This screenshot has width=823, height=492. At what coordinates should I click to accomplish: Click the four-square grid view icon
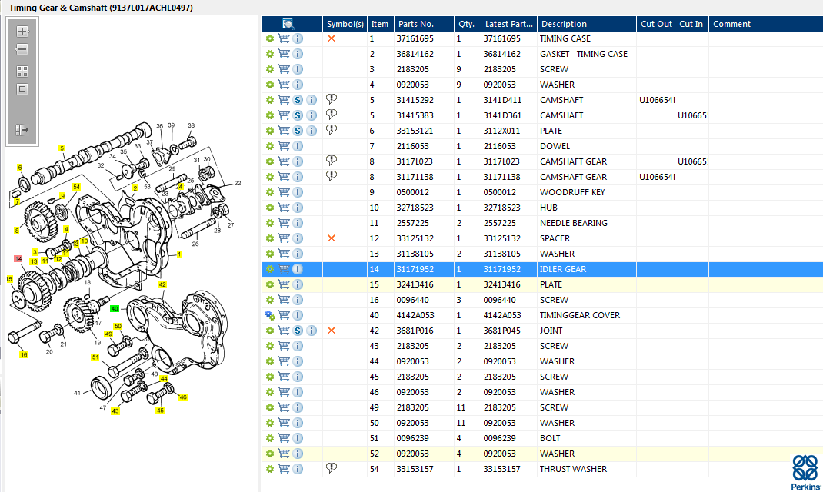tap(22, 71)
